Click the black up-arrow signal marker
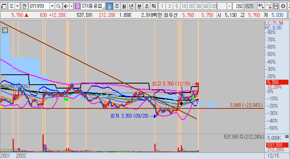The height and width of the screenshot is (159, 290). [181, 103]
